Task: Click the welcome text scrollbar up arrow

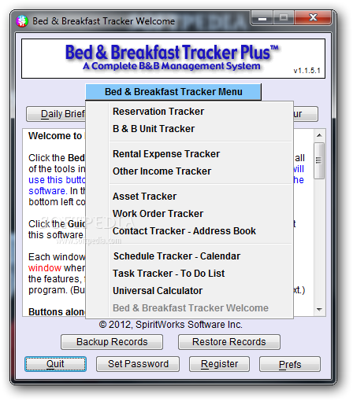Action: click(319, 135)
